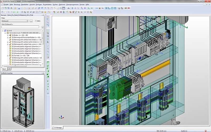Image resolution: width=211 pixels, height=132 pixels.
Task: Click the running-figure icon in vertical toolbar
Action: click(x=48, y=42)
